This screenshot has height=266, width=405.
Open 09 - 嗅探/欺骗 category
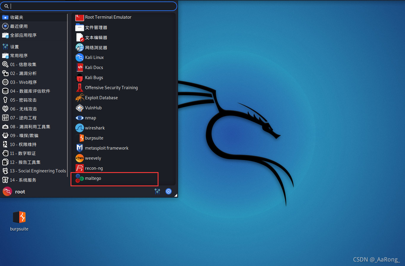point(34,136)
